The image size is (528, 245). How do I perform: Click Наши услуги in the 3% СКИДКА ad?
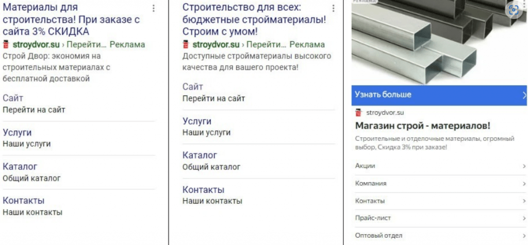27,144
